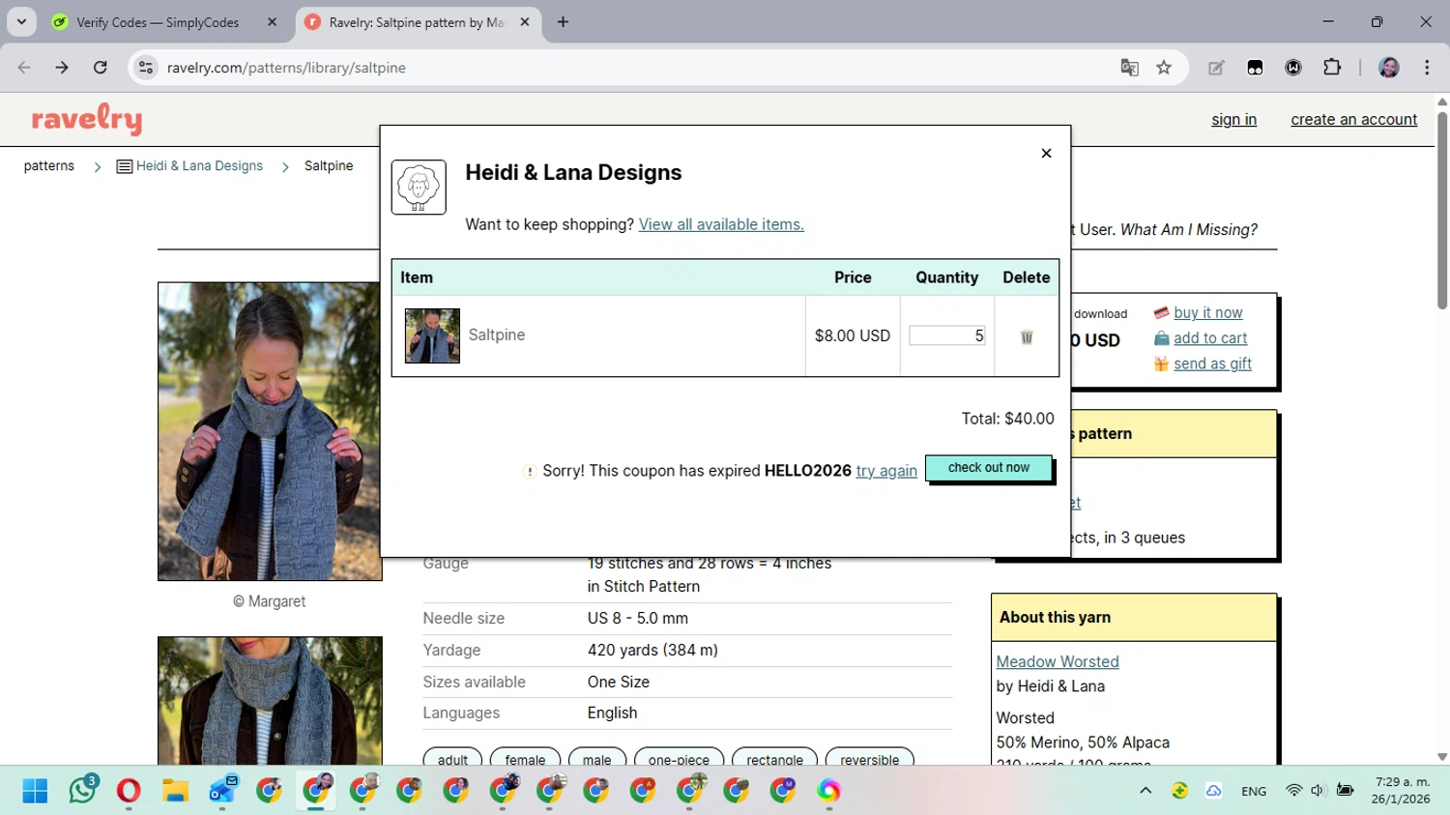Viewport: 1450px width, 815px height.
Task: Click the pencil edit extension icon
Action: tap(1216, 68)
